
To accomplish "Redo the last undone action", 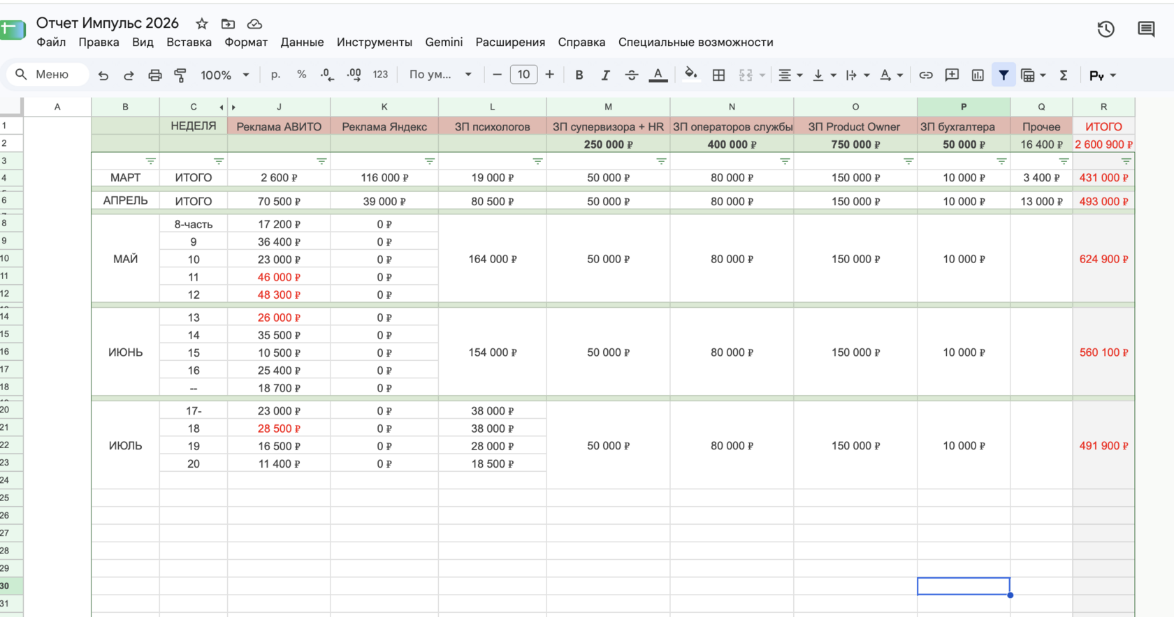I will point(129,75).
